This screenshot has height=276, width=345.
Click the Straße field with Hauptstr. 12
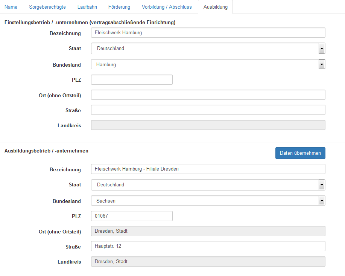(x=208, y=246)
